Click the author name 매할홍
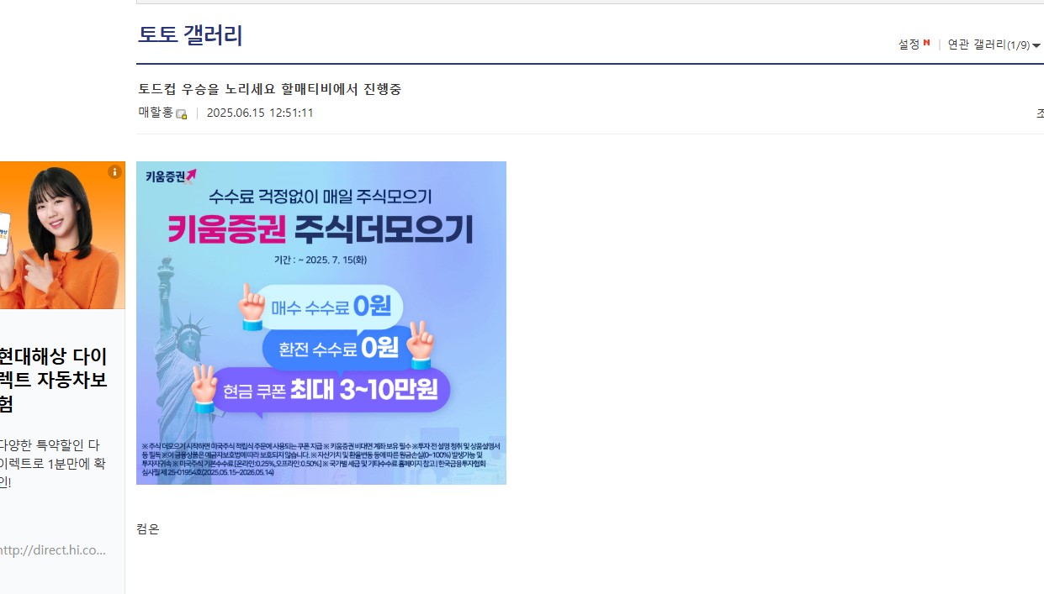Image resolution: width=1044 pixels, height=594 pixels. point(156,113)
